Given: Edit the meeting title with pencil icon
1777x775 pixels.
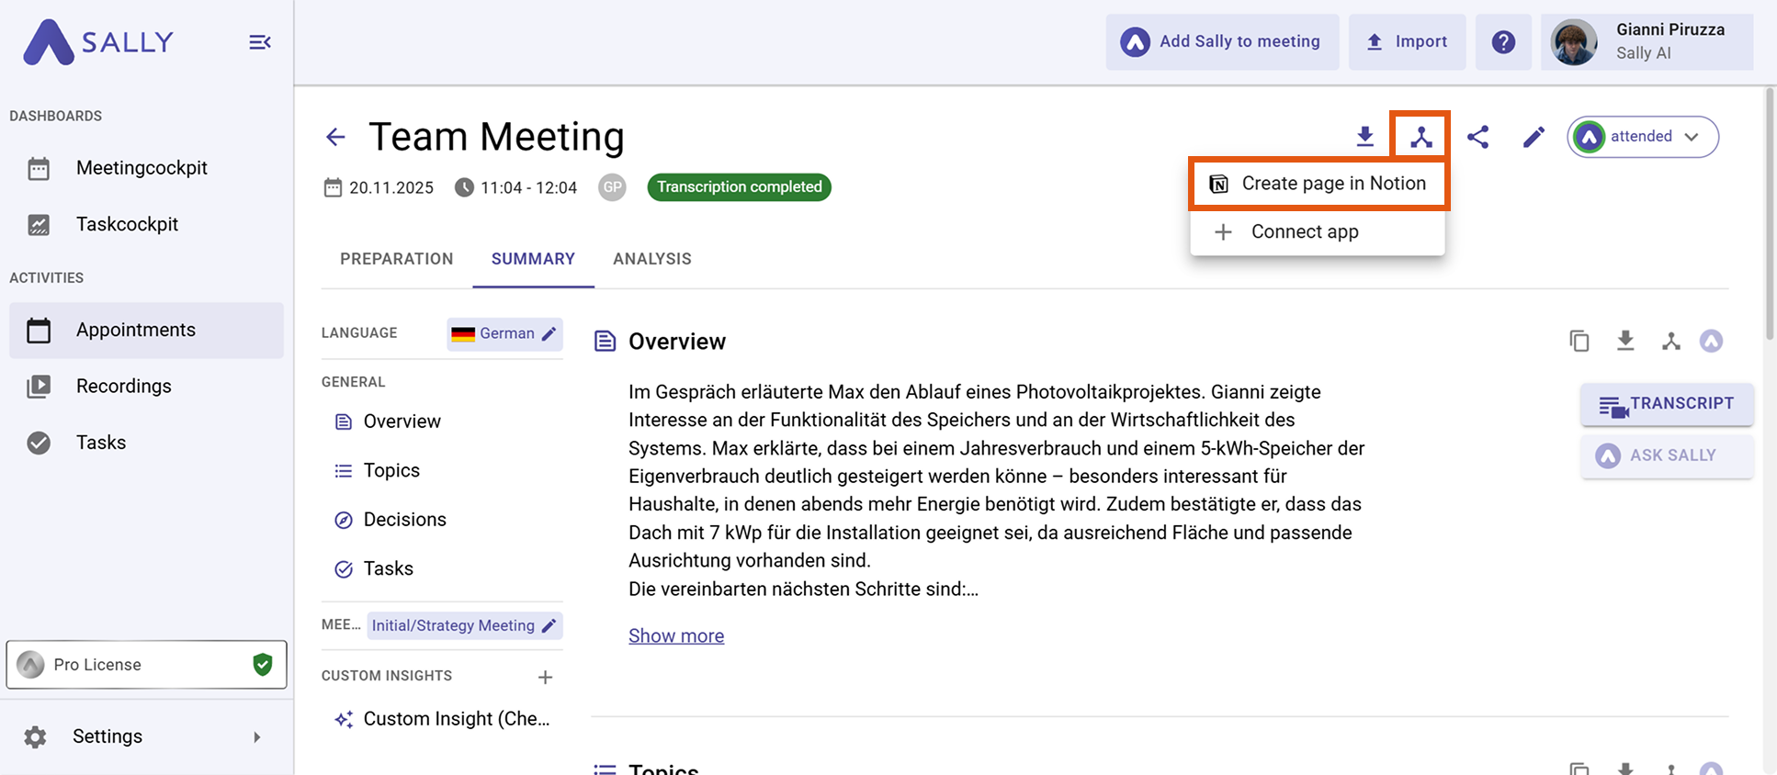Looking at the screenshot, I should tap(1534, 137).
